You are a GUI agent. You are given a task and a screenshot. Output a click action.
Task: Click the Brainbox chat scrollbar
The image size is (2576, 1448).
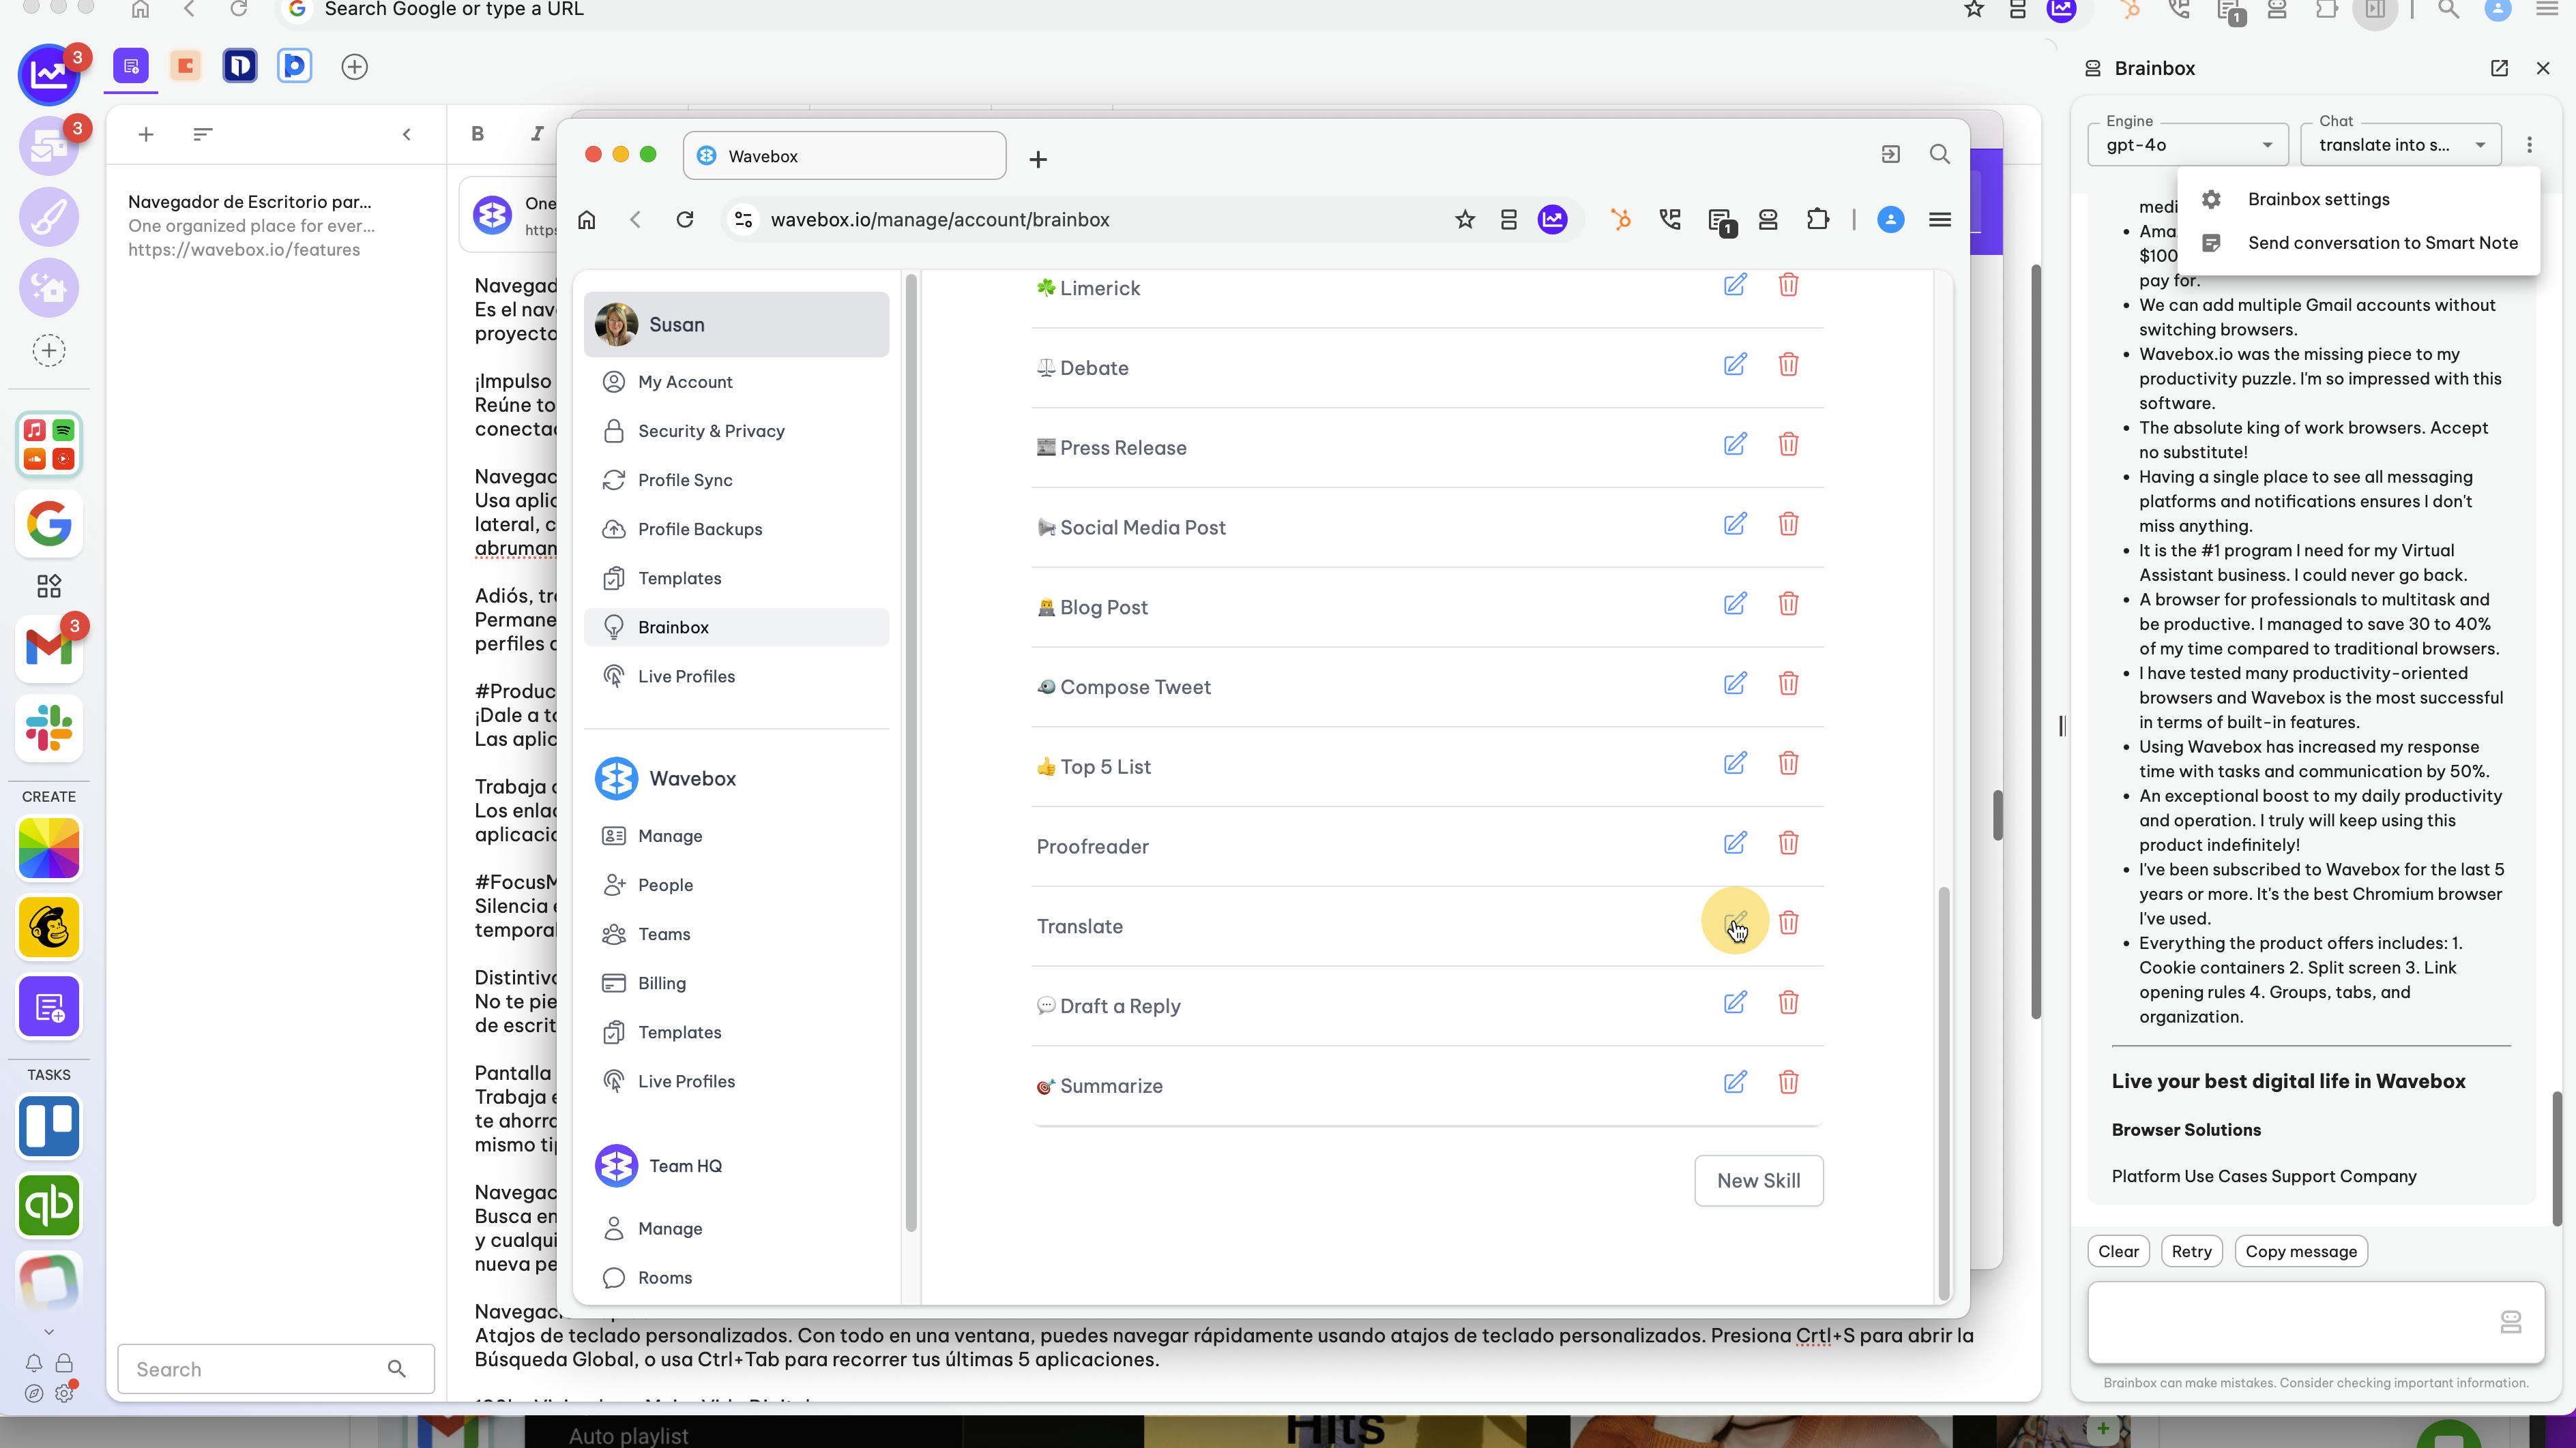click(2556, 1159)
